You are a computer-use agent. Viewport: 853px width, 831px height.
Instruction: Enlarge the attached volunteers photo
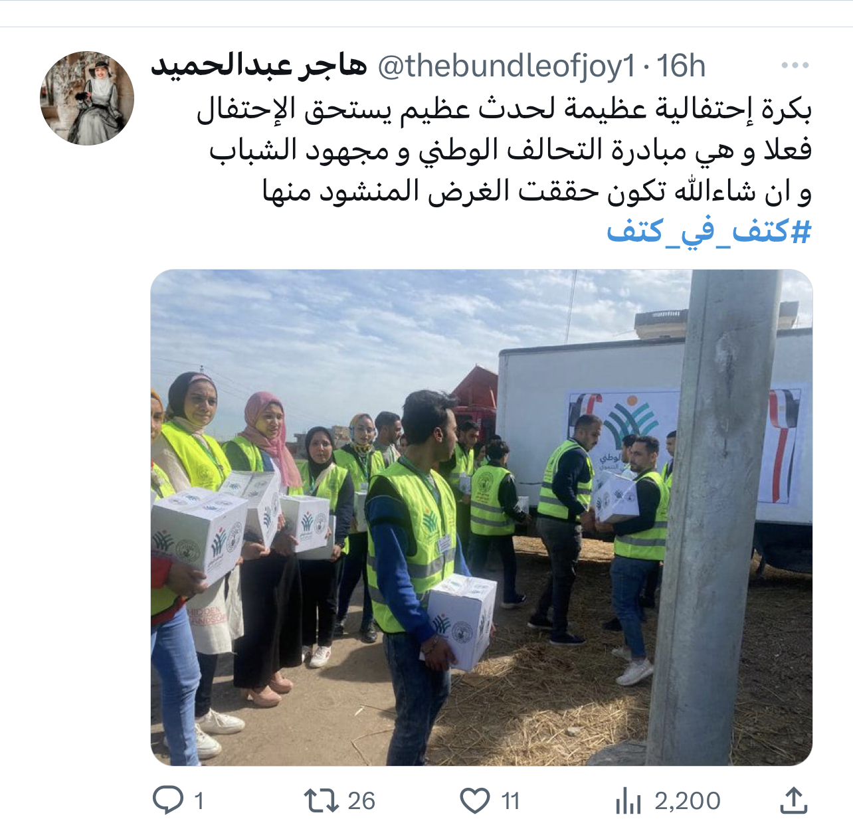coord(482,517)
